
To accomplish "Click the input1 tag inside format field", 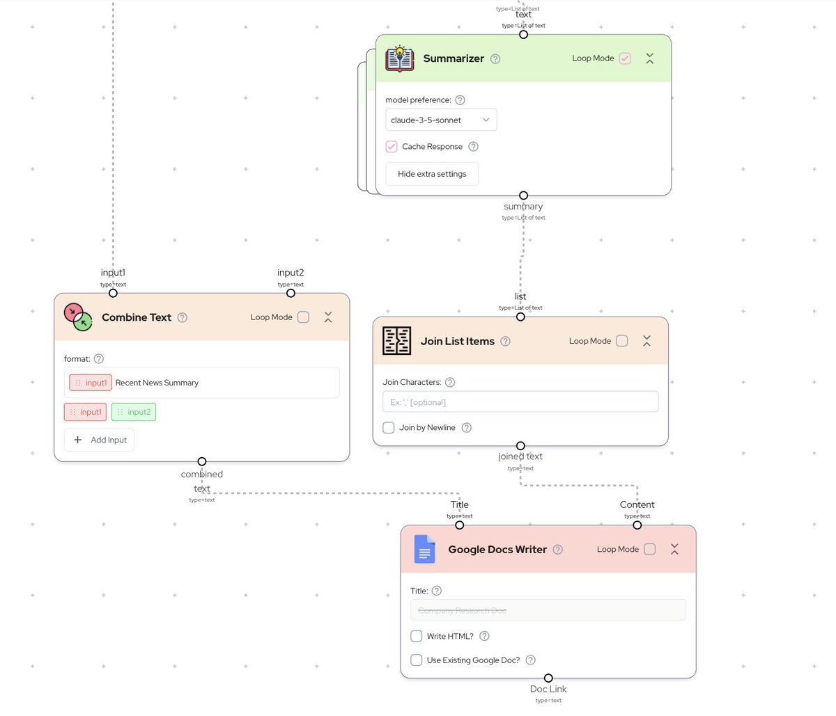I will (x=91, y=383).
